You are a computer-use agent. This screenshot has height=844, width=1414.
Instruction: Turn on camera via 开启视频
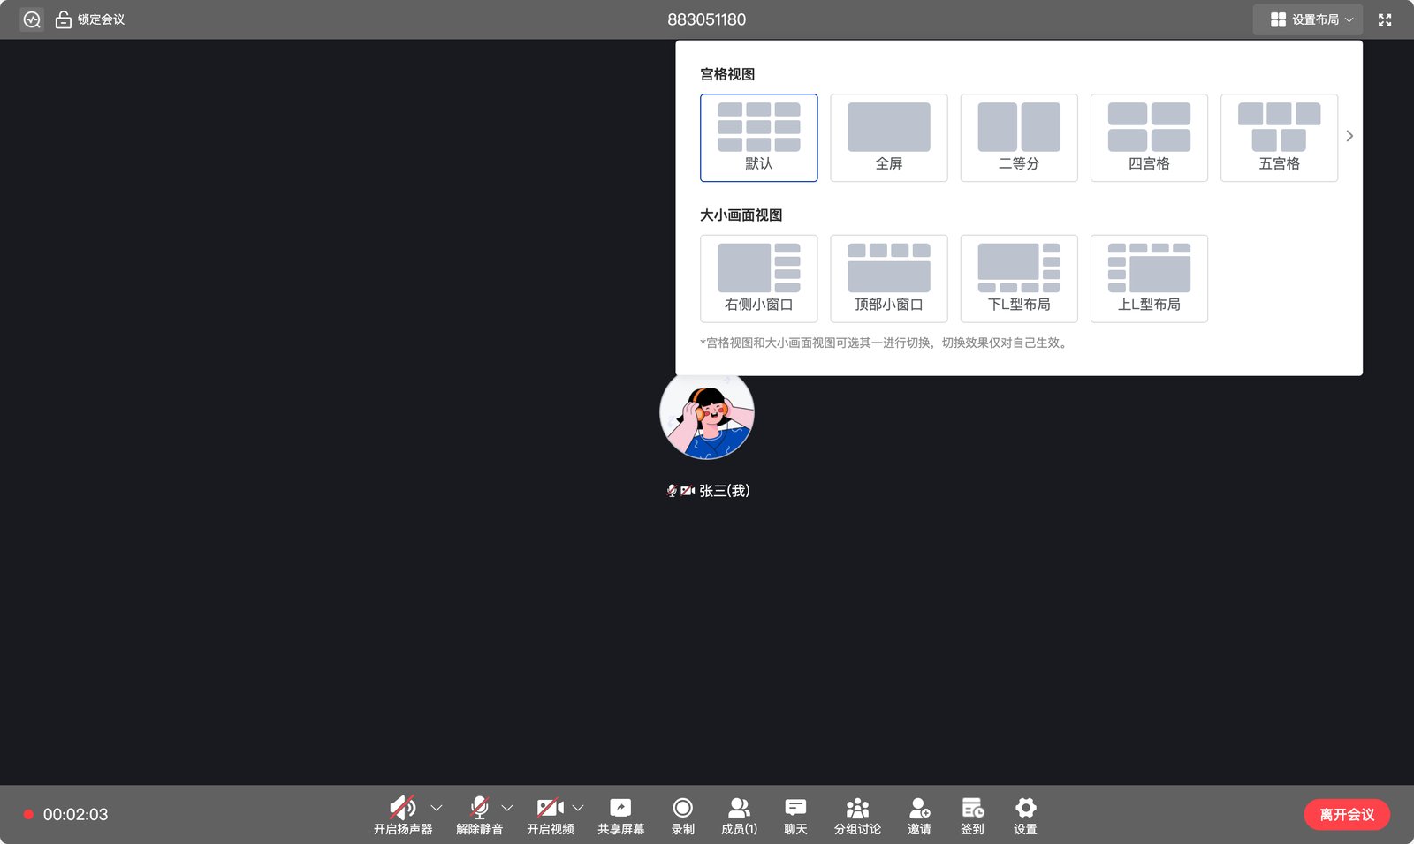(550, 815)
